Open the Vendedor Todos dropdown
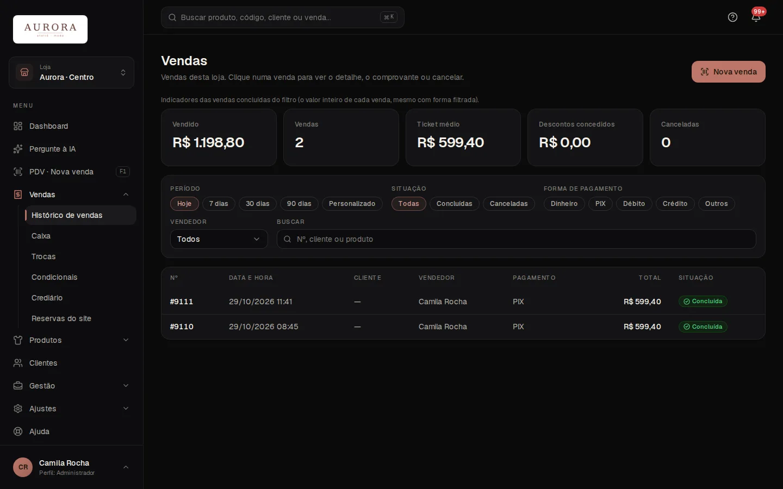The width and height of the screenshot is (783, 489). tap(219, 239)
